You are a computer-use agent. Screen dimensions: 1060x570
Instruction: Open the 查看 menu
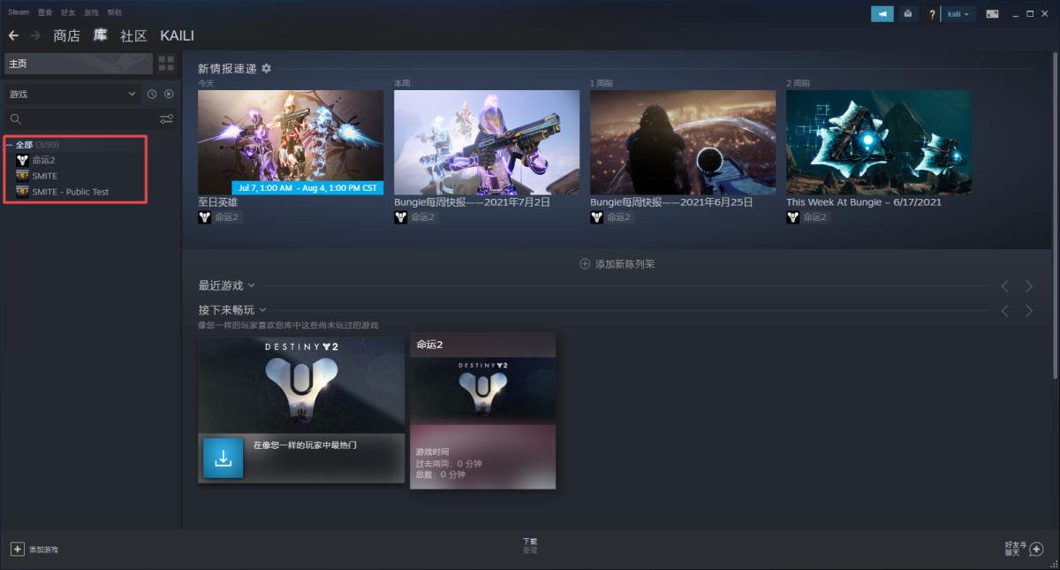tap(45, 12)
